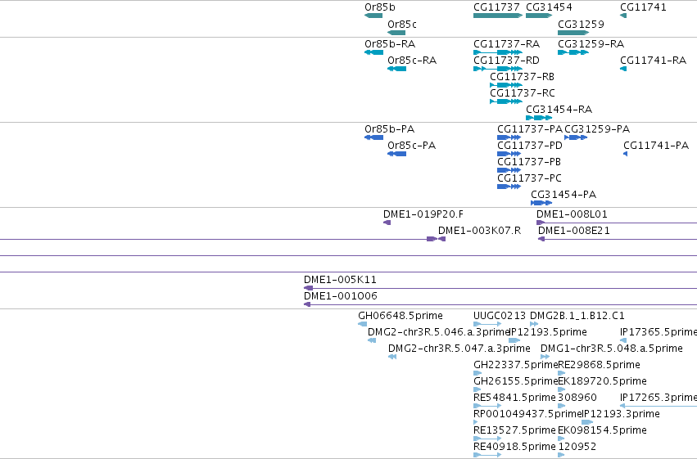Select the IP17265.3prime EST
The height and width of the screenshot is (459, 697).
(659, 406)
